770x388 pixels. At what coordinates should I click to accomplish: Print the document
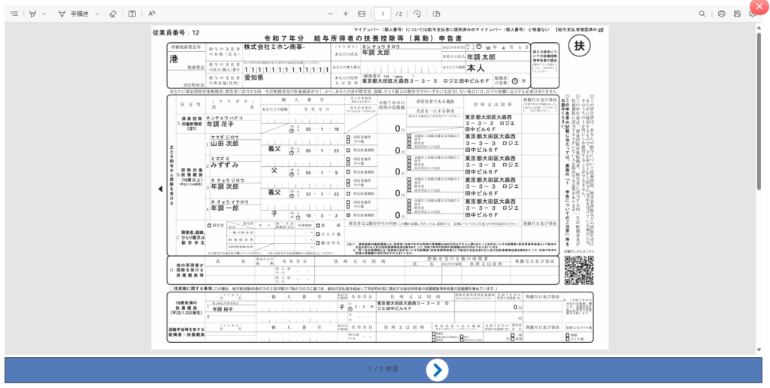[x=722, y=14]
